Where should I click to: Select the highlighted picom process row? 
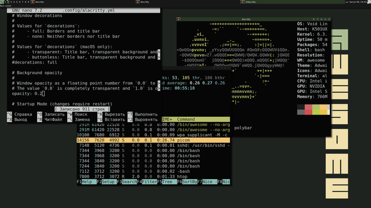tap(153, 140)
